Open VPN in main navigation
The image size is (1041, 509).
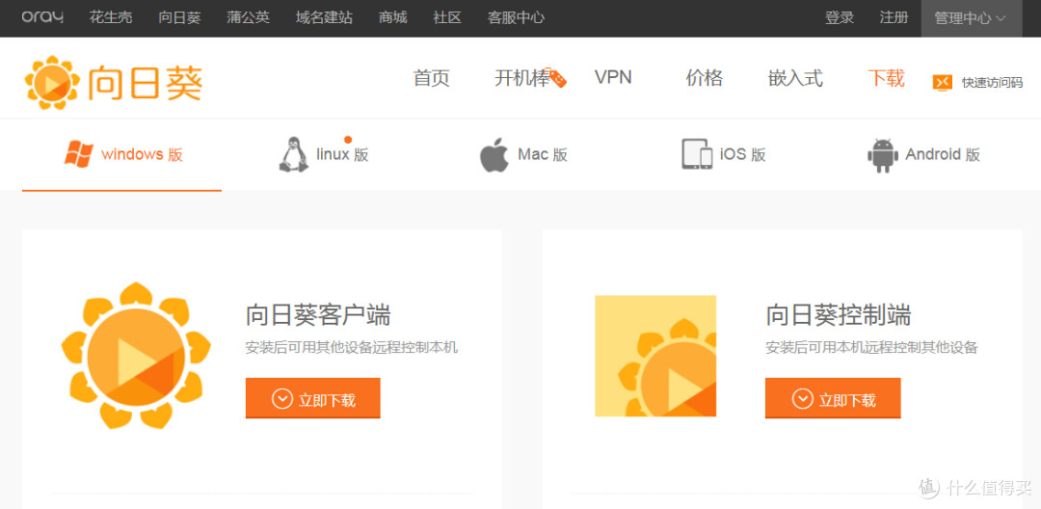pos(613,78)
